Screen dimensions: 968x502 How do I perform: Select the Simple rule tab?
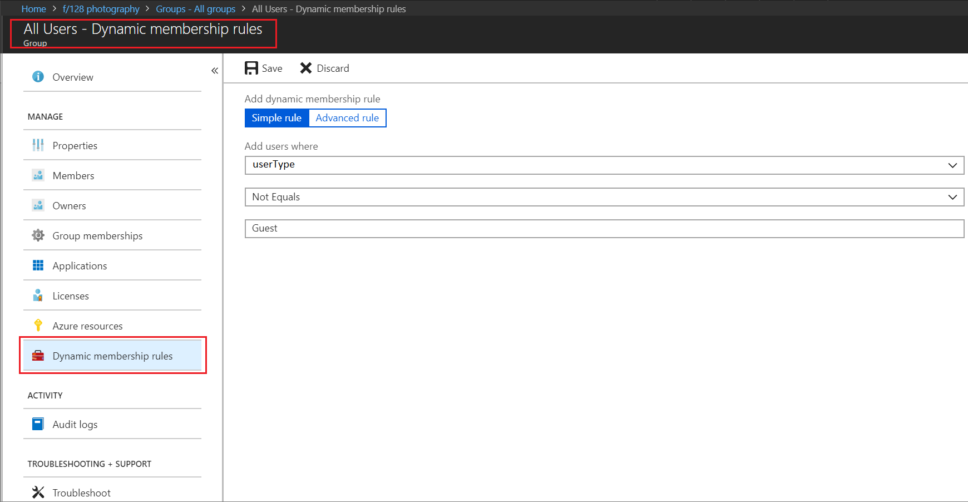(276, 117)
